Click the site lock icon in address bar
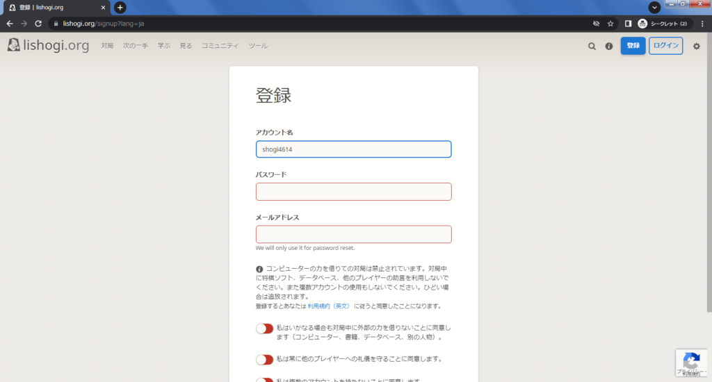712x382 pixels. tap(56, 24)
